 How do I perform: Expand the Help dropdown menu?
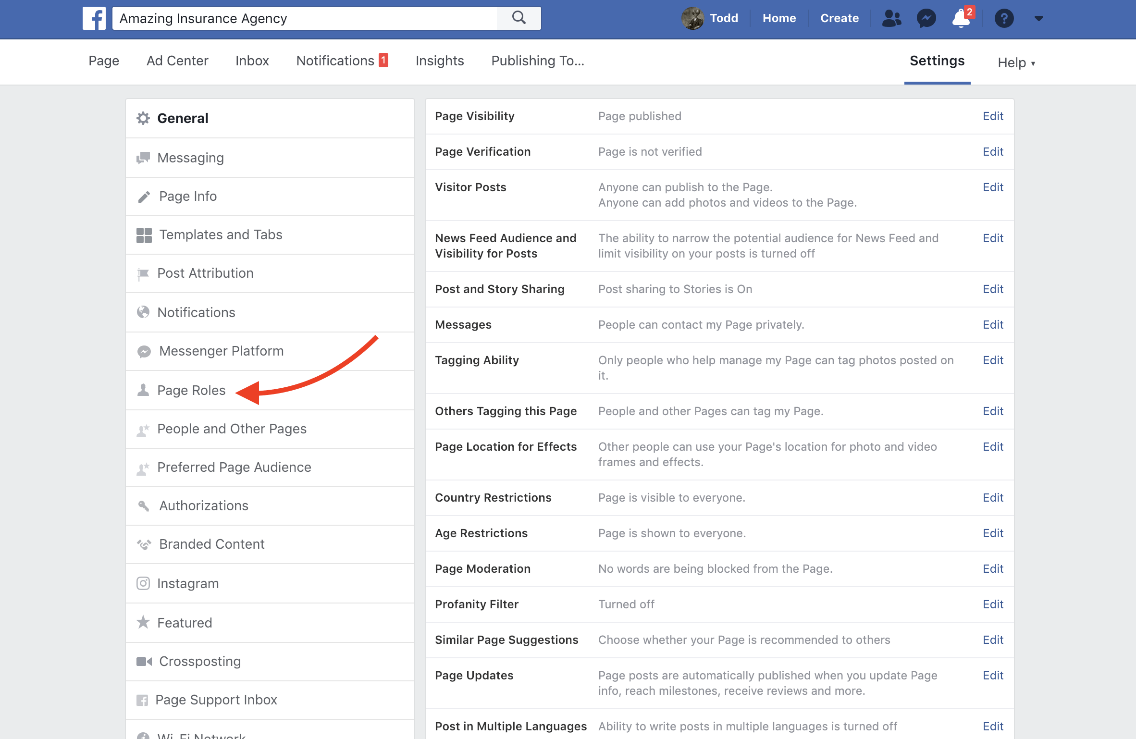pyautogui.click(x=1016, y=62)
